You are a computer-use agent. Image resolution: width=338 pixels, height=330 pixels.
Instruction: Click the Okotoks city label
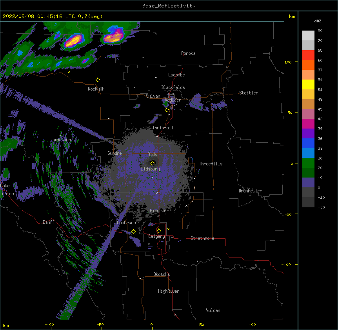point(162,274)
